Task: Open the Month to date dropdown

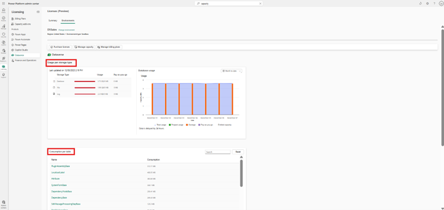Action: (x=231, y=71)
